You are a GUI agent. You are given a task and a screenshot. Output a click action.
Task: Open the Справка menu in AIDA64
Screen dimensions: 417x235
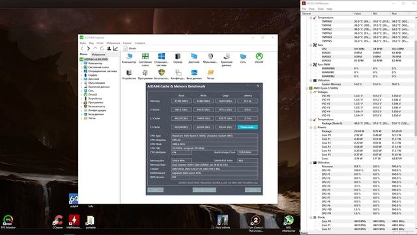pos(139,43)
